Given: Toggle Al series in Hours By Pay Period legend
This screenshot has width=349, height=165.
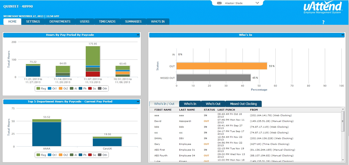Looking at the screenshot, I should [72, 89].
